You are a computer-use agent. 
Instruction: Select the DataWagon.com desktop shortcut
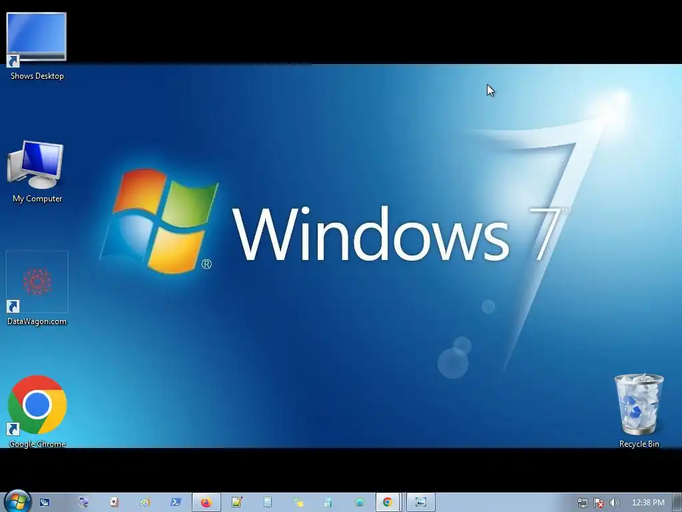[x=37, y=282]
